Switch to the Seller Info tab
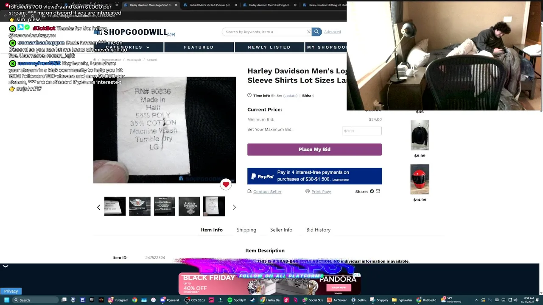 (281, 230)
